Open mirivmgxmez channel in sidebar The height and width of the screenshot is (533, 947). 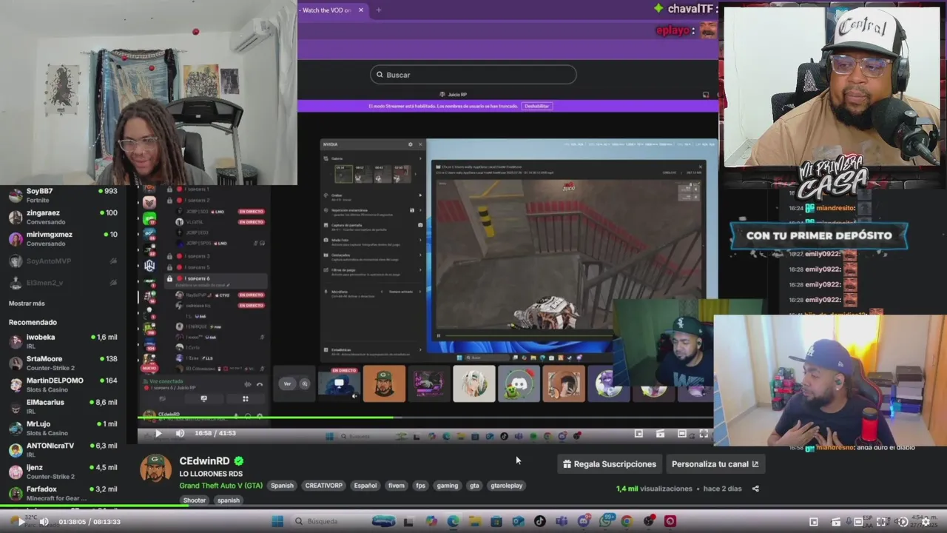click(x=63, y=238)
